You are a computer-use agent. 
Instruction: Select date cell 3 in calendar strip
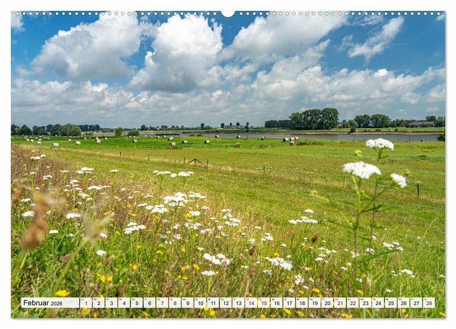click(x=111, y=303)
